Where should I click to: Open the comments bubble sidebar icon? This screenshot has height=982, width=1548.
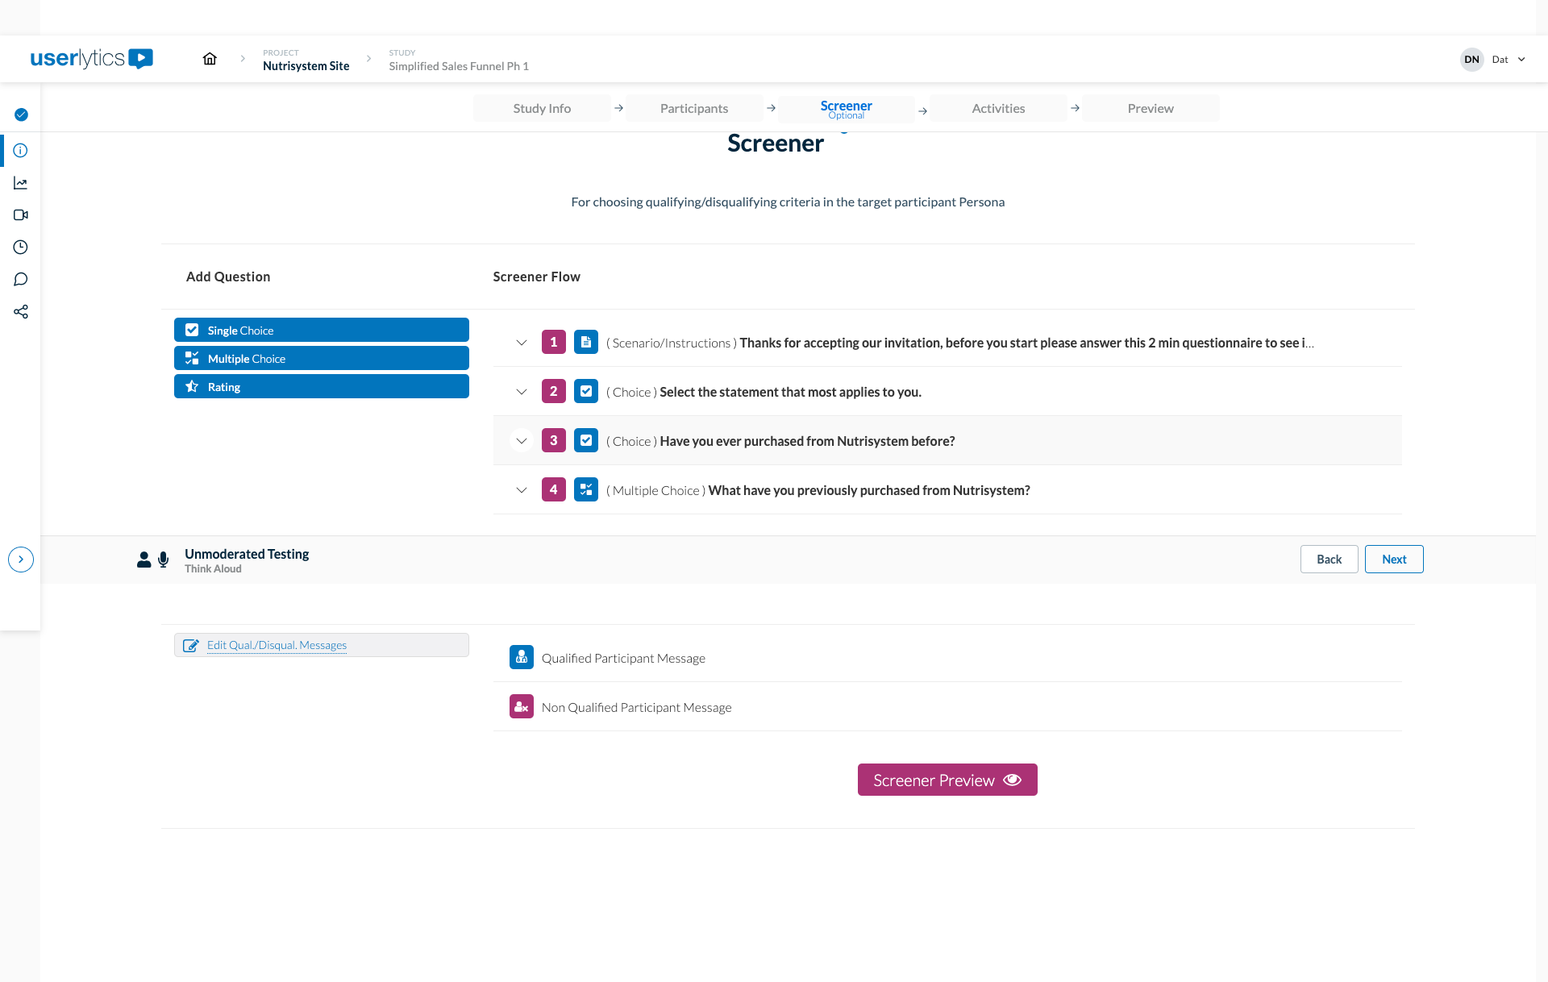click(x=21, y=280)
